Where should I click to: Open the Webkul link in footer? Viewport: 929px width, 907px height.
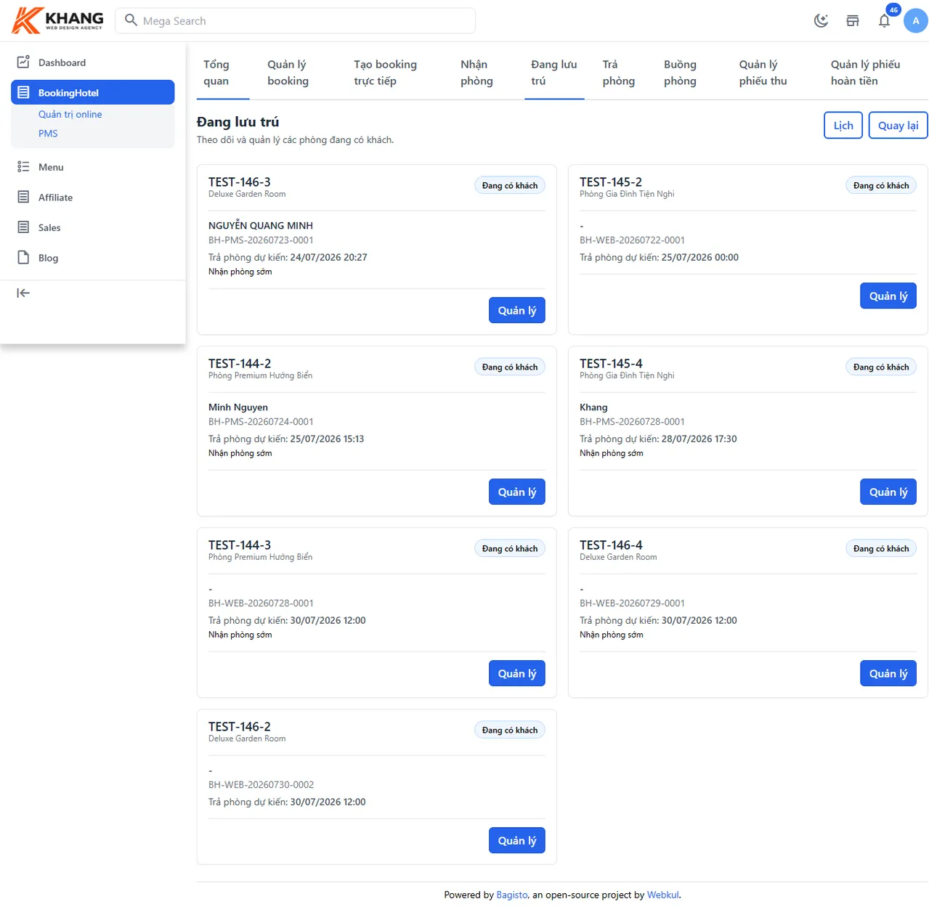pyautogui.click(x=663, y=895)
